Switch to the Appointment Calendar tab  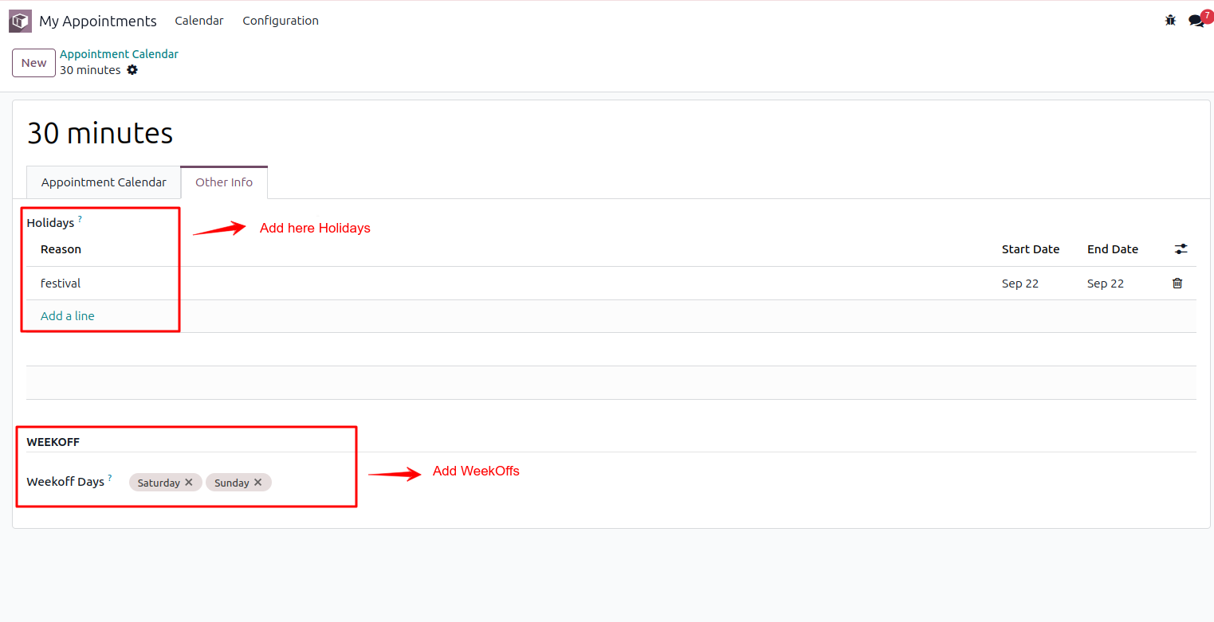click(104, 182)
